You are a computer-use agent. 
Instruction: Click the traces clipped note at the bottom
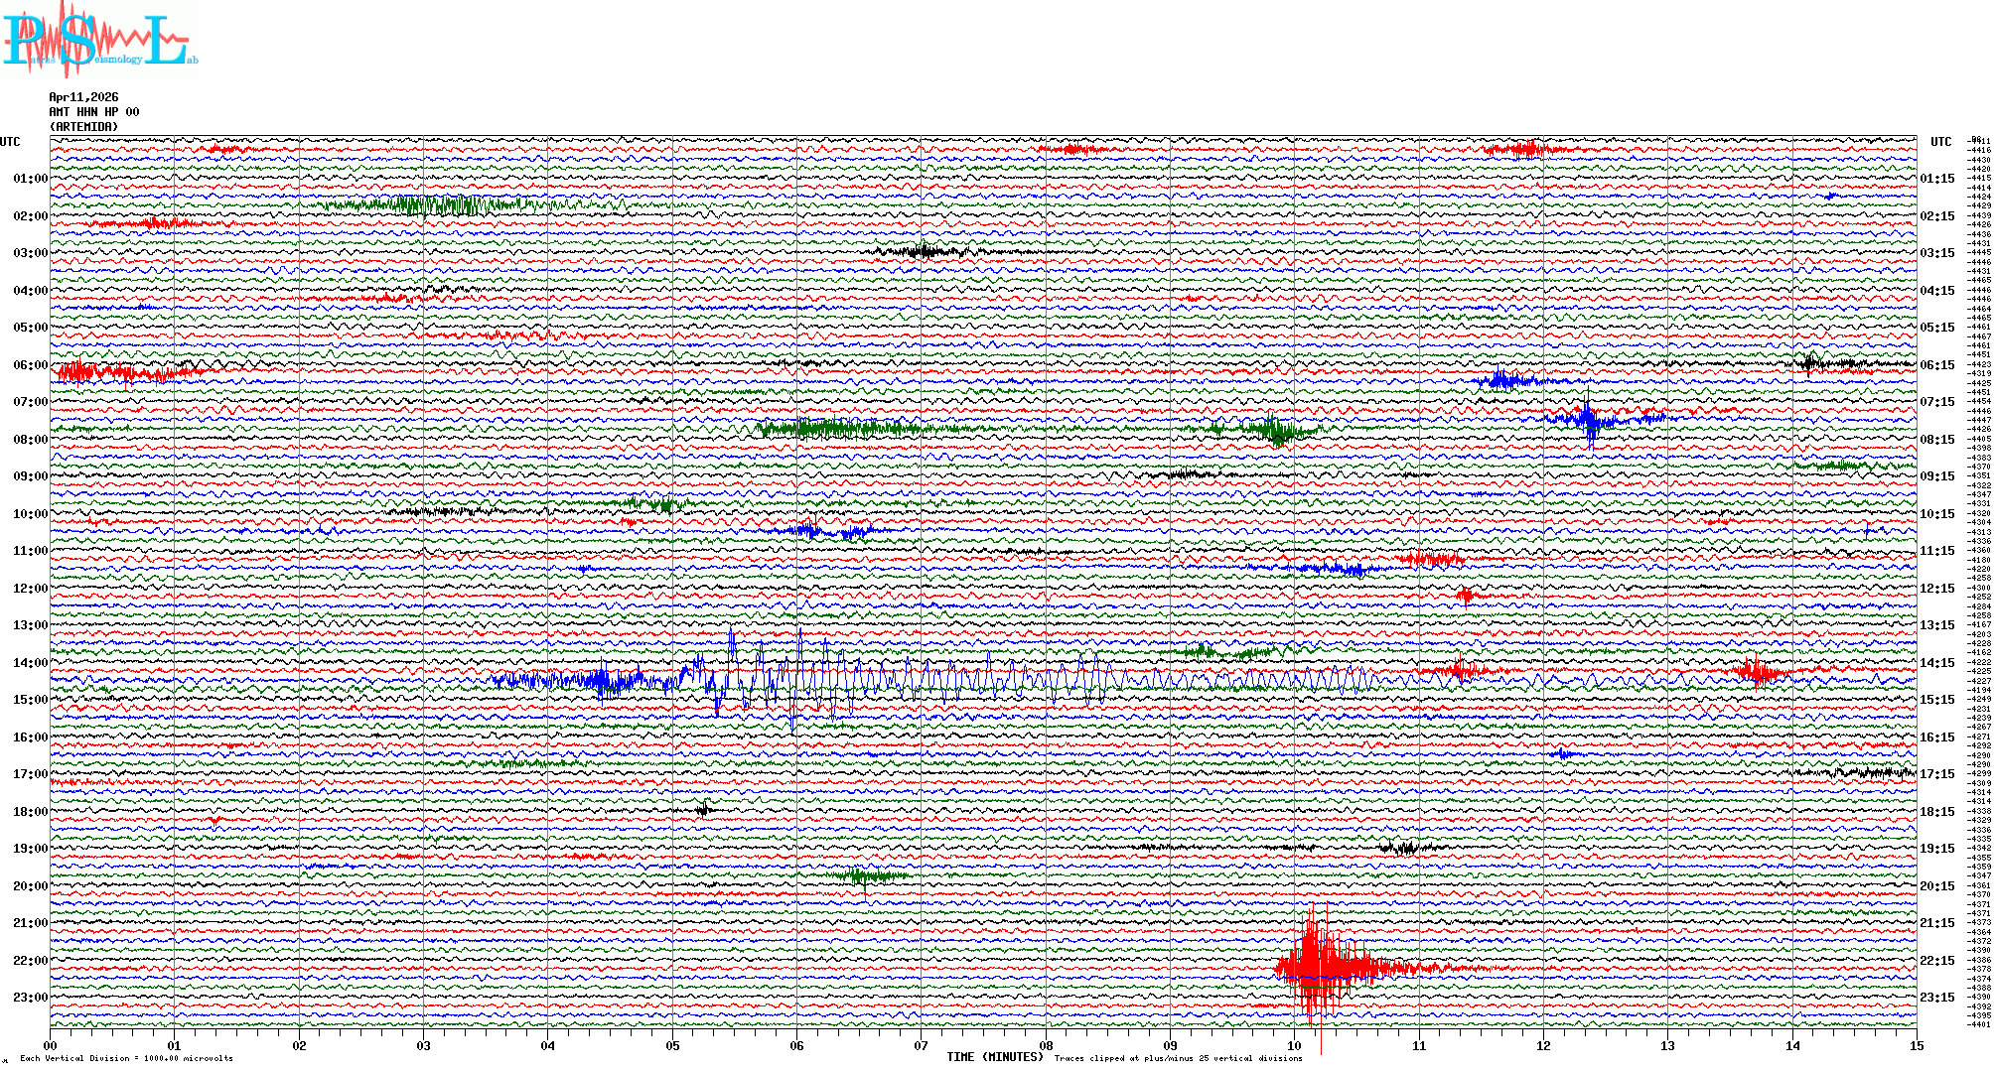(x=1178, y=1058)
